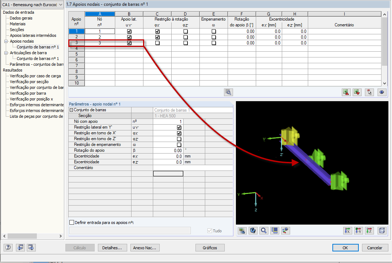
Task: Click the Detalhes... button
Action: click(x=112, y=248)
